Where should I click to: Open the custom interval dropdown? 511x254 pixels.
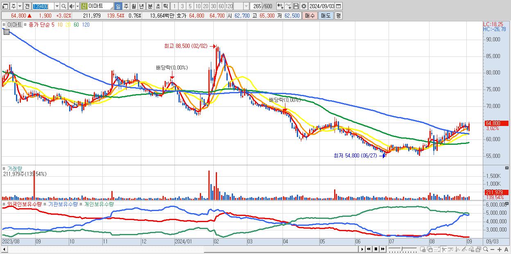tap(246, 7)
